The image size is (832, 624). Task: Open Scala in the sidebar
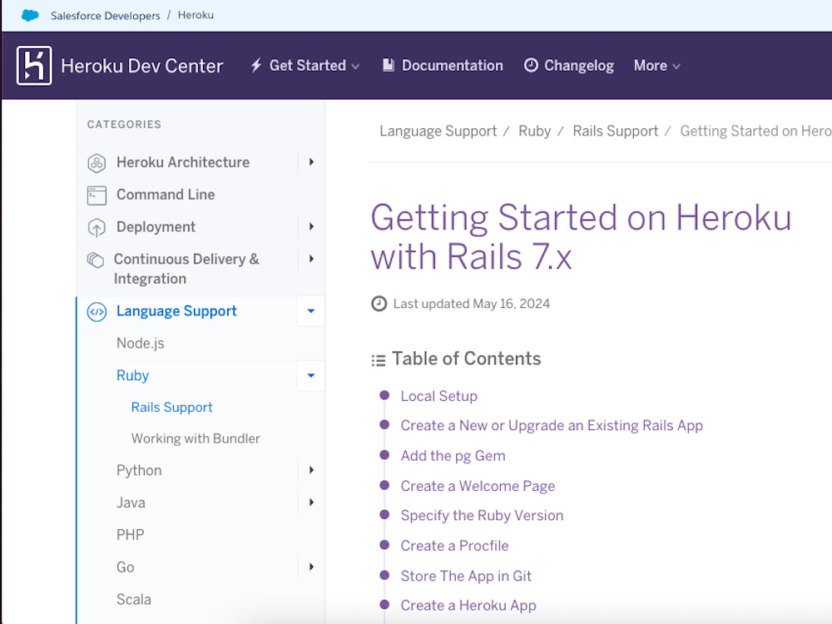pyautogui.click(x=134, y=600)
